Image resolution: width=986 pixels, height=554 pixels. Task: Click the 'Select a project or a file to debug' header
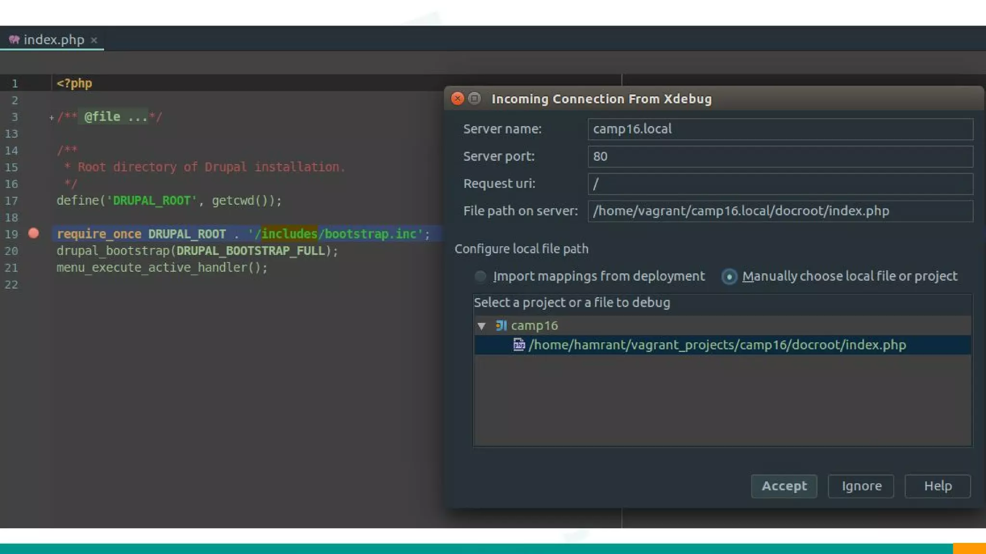pyautogui.click(x=572, y=302)
